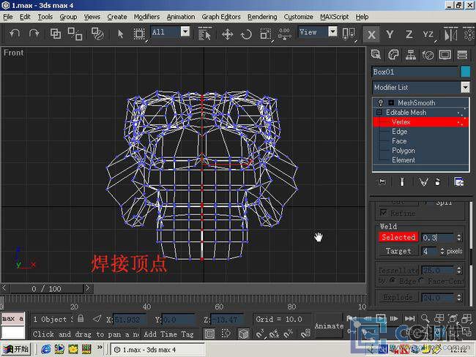This screenshot has height=357, width=476.
Task: Toggle the selection lock icon
Action: 81,318
